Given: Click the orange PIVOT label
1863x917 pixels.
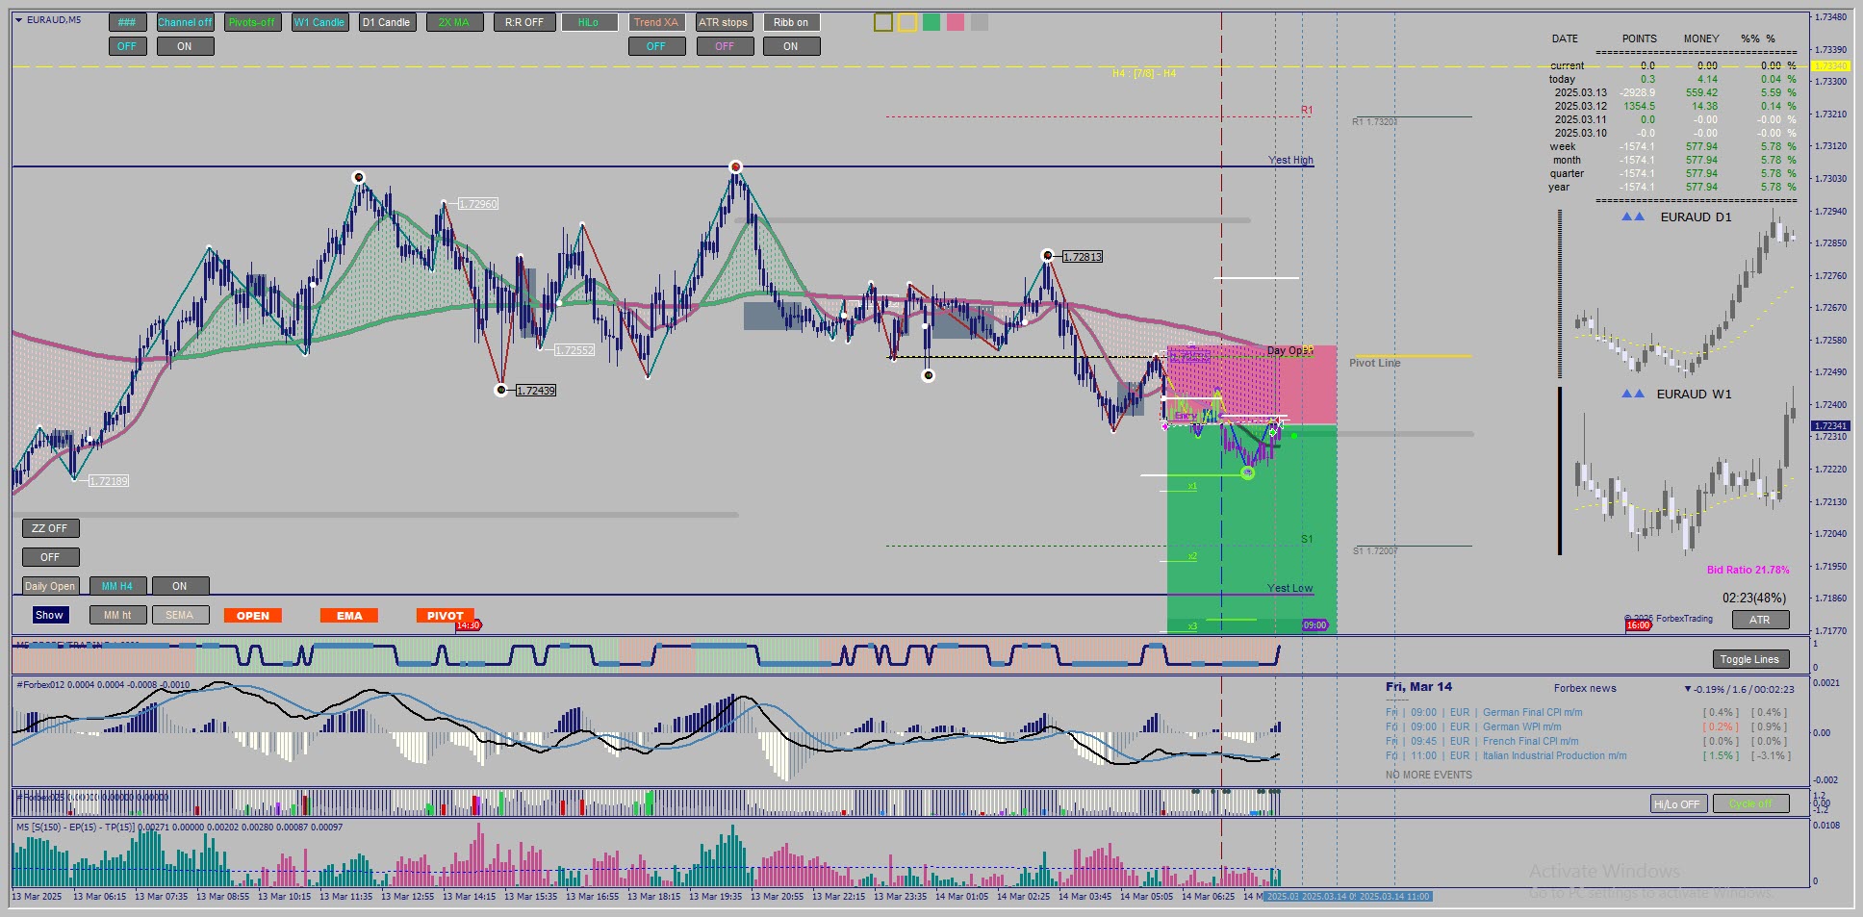Looking at the screenshot, I should 446,616.
